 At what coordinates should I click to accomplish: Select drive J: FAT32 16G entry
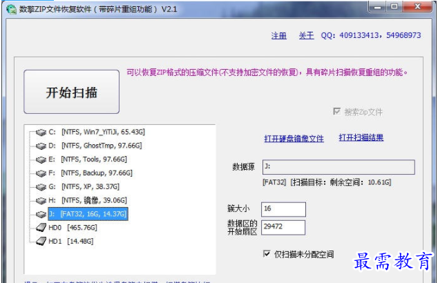coord(88,214)
